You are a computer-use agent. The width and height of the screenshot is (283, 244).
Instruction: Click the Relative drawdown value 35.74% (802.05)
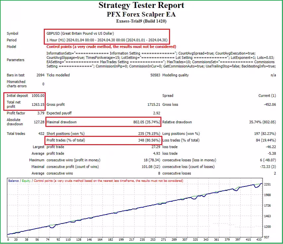pyautogui.click(x=262, y=122)
